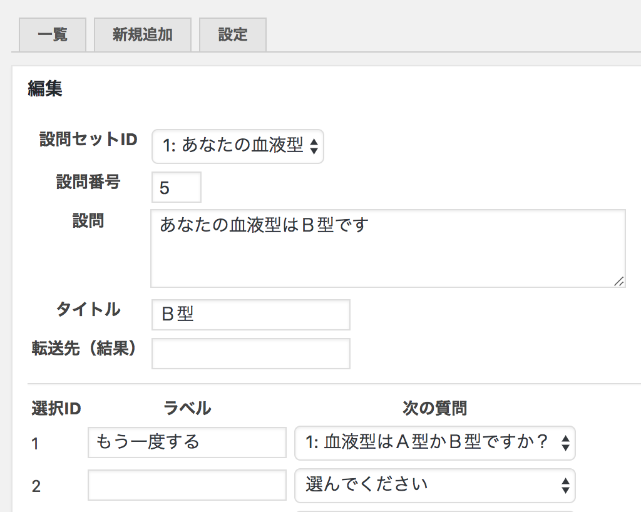Click the 選択ID column header
Screen dimensions: 641x512
(x=56, y=409)
